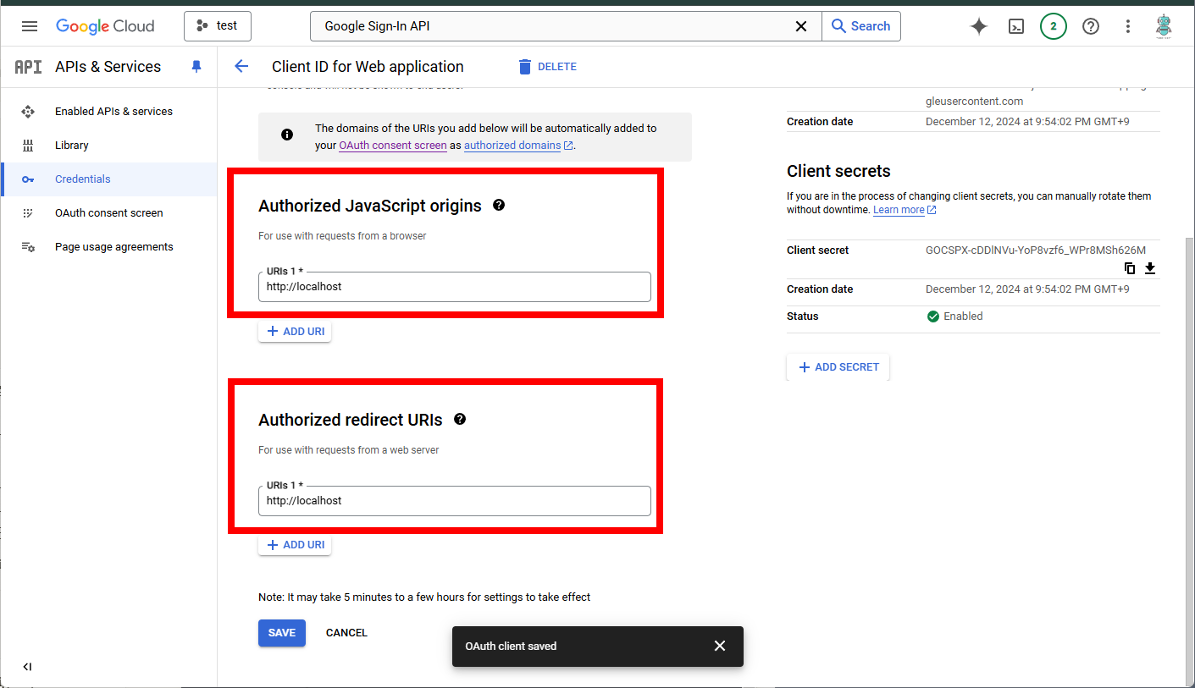This screenshot has height=688, width=1195.
Task: Clear the search box text
Action: click(800, 26)
